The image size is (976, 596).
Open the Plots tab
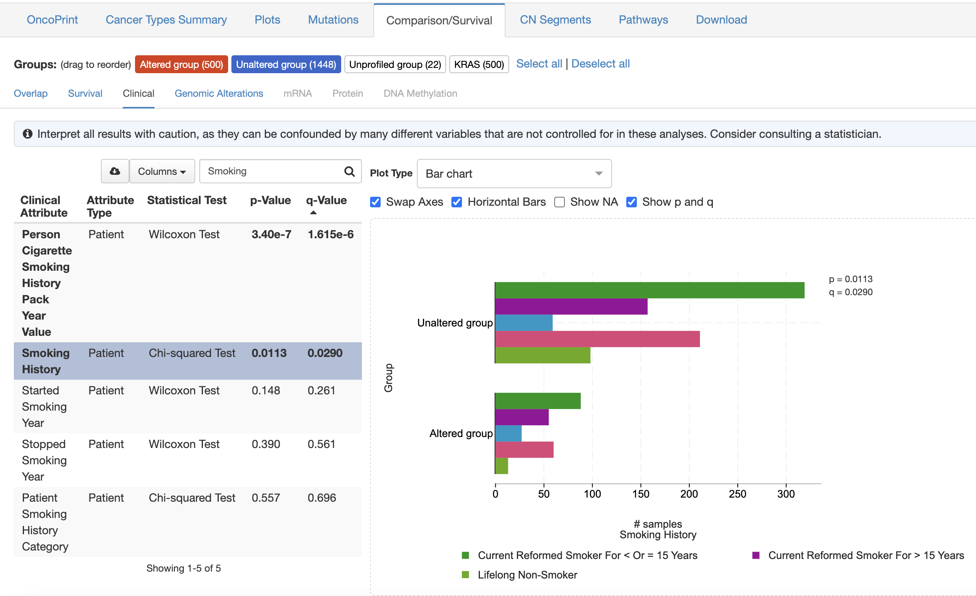[x=267, y=20]
